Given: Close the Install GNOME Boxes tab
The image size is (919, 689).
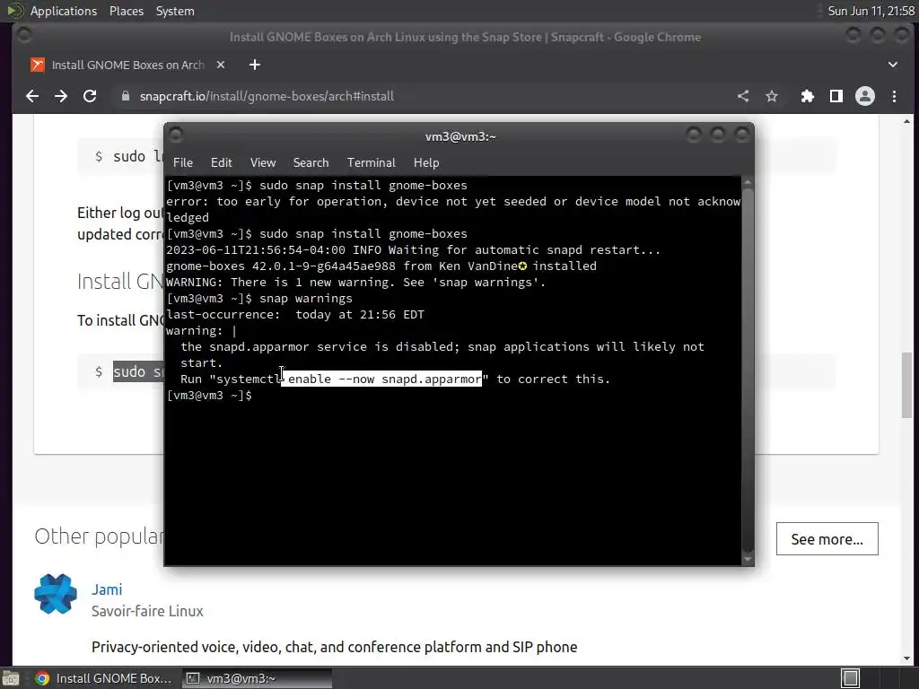Looking at the screenshot, I should click(221, 65).
